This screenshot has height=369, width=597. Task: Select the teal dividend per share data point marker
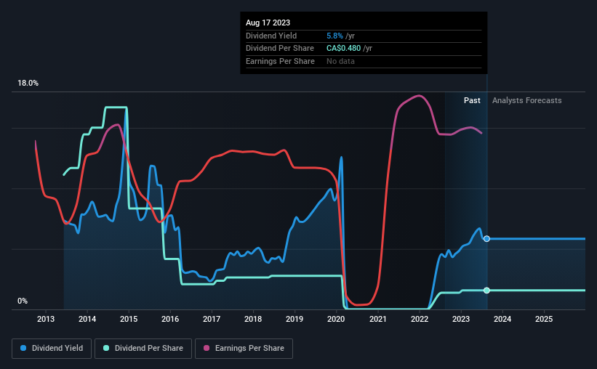point(486,291)
